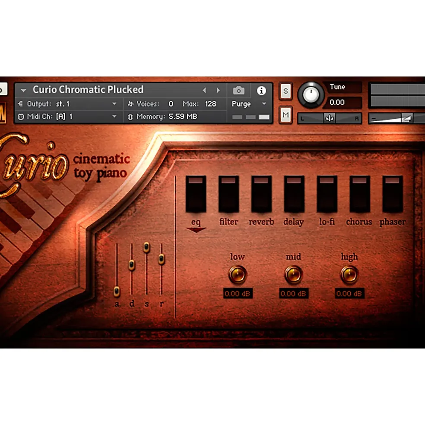The height and width of the screenshot is (425, 425).
Task: Open the snapshot camera icon
Action: 238,91
